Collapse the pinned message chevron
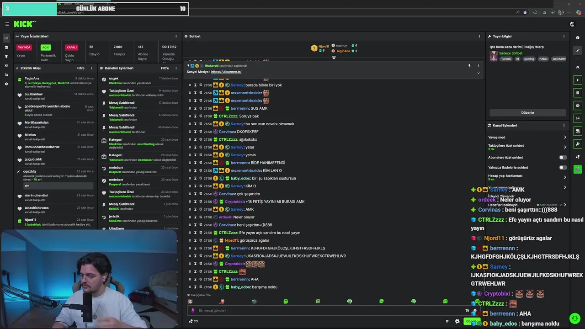 tap(479, 73)
